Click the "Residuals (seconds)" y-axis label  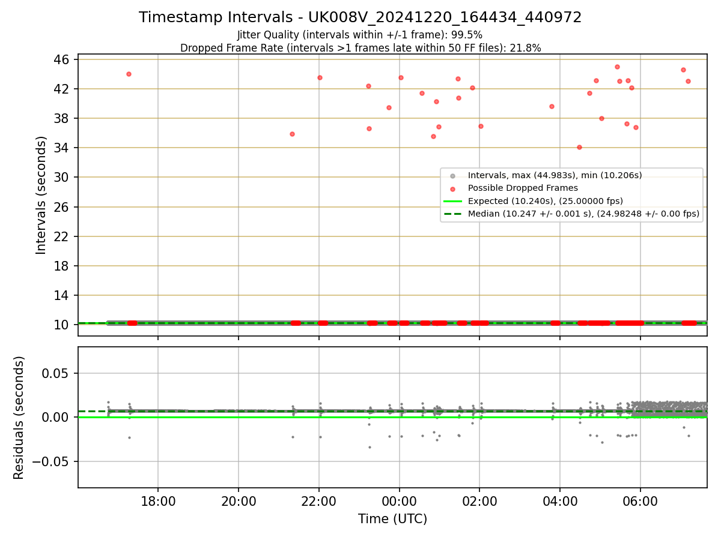[19, 418]
